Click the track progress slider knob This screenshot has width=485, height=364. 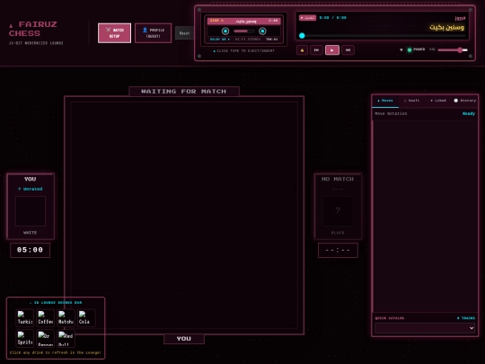(x=302, y=36)
